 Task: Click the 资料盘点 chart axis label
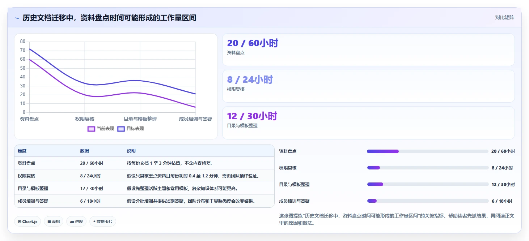tap(29, 119)
